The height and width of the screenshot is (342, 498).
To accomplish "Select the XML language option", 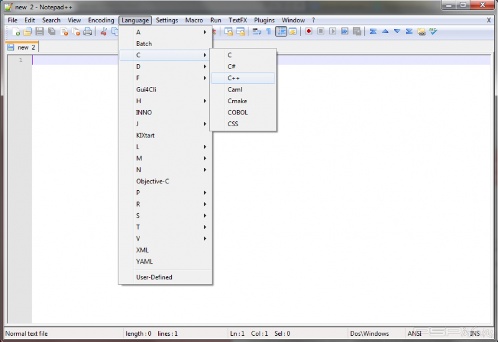I will point(143,250).
